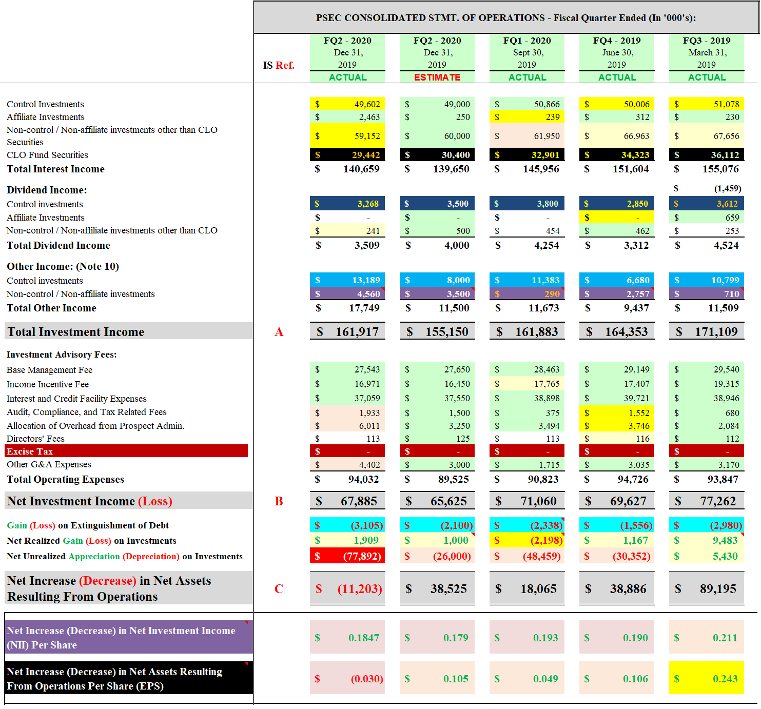Click the estimate Total Investment Income value 155,150

(x=447, y=332)
